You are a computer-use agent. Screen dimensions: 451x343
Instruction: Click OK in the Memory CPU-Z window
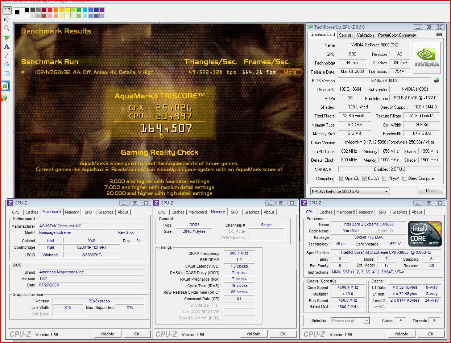pyautogui.click(x=283, y=334)
